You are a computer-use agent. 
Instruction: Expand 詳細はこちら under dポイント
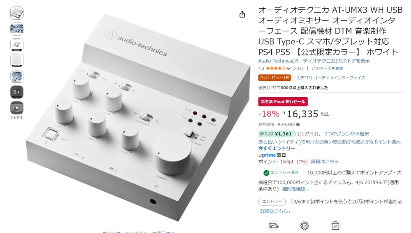(275, 211)
